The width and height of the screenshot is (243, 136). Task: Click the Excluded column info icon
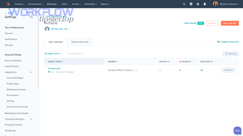pyautogui.click(x=211, y=62)
